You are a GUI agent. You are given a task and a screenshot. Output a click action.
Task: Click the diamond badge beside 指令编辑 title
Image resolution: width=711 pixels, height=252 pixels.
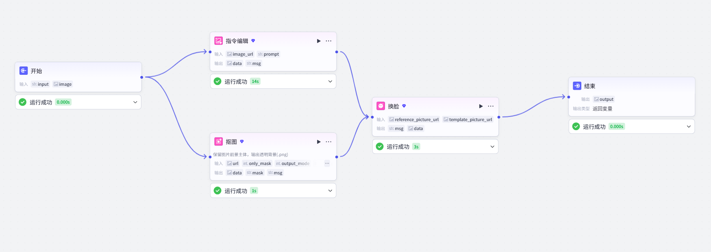click(x=253, y=41)
